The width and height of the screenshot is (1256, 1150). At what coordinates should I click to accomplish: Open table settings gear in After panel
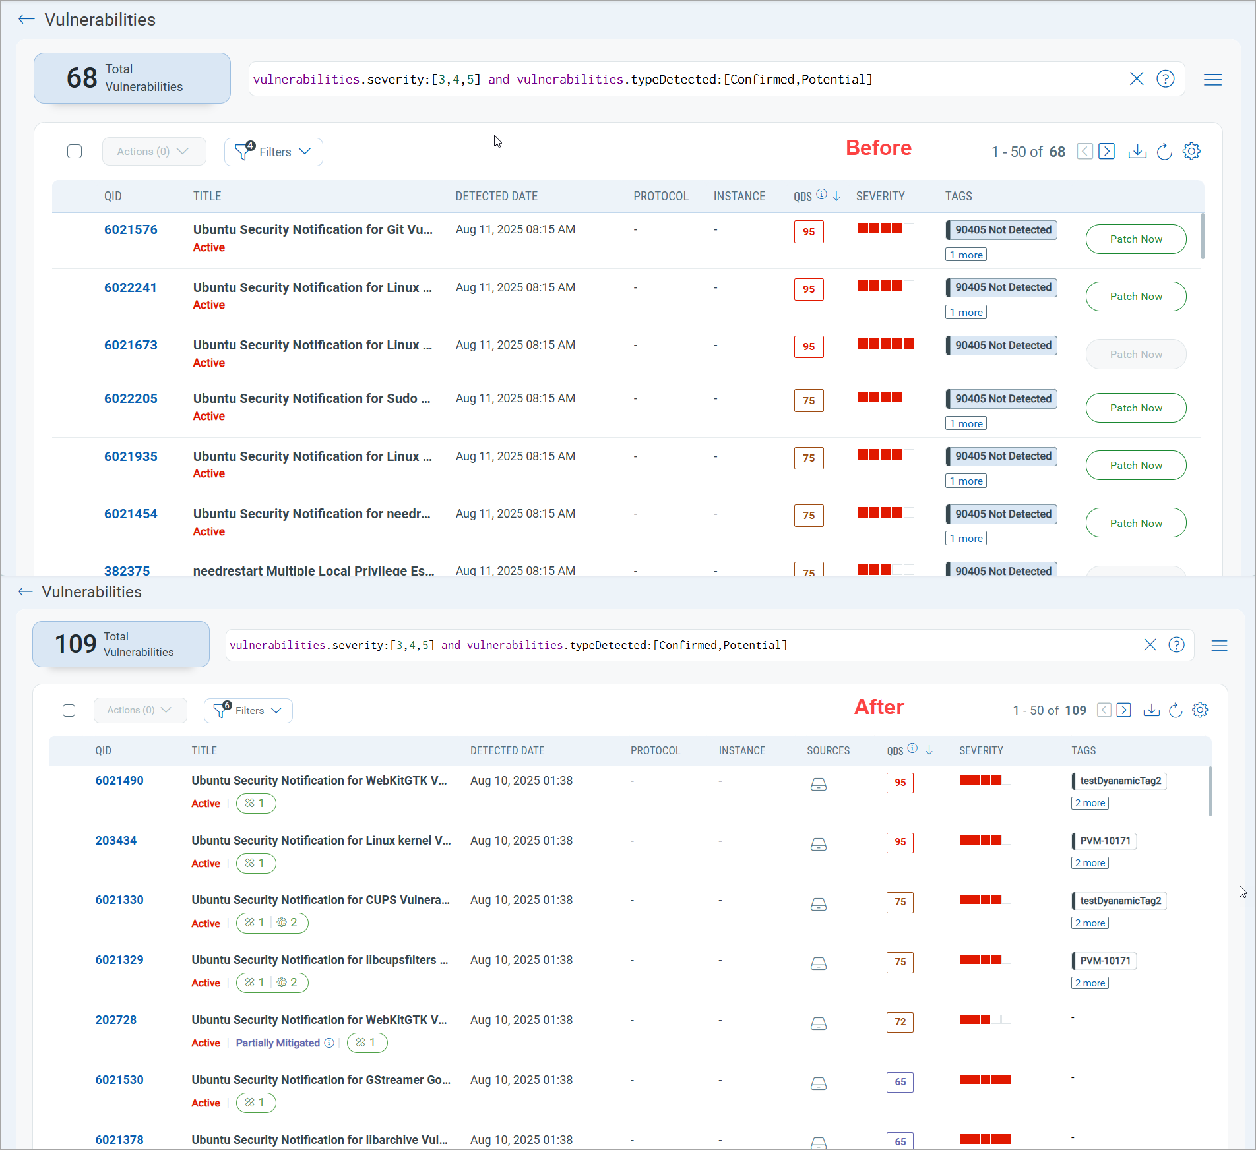pos(1200,710)
